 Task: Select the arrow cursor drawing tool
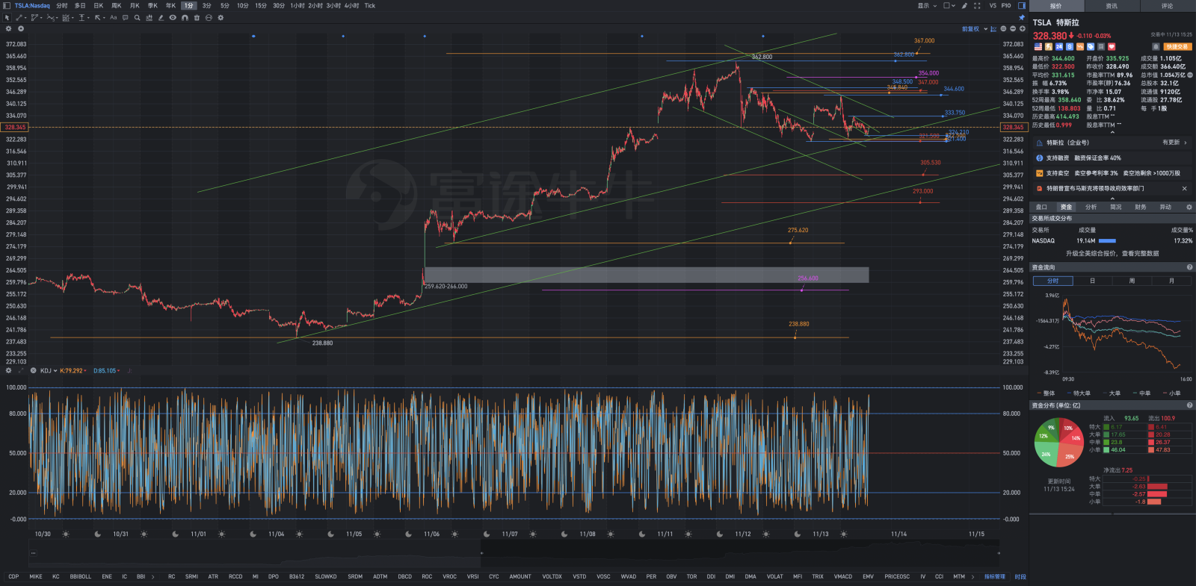(x=7, y=17)
